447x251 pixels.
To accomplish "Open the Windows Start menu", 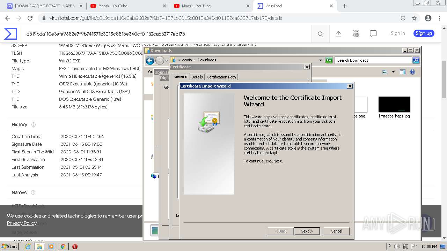I will tap(9, 246).
